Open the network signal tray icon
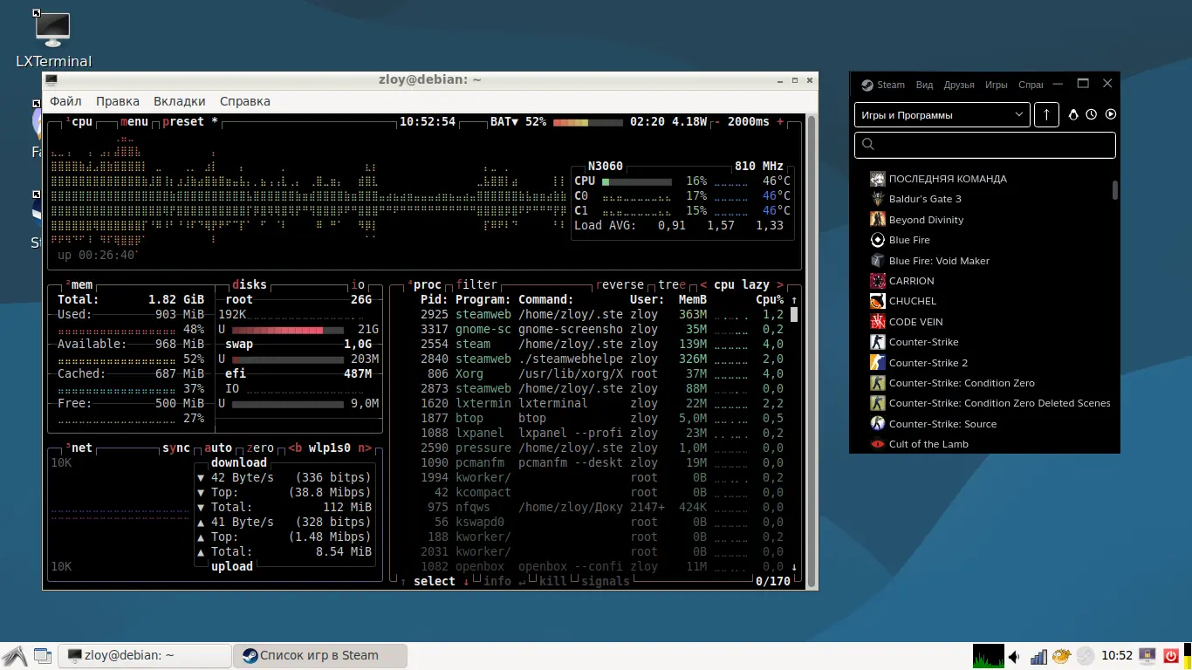 1038,656
